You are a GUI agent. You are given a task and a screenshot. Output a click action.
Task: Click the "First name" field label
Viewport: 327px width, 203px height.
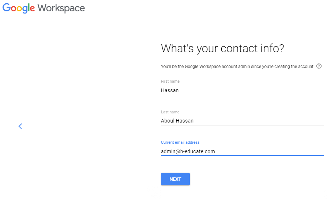coord(170,81)
